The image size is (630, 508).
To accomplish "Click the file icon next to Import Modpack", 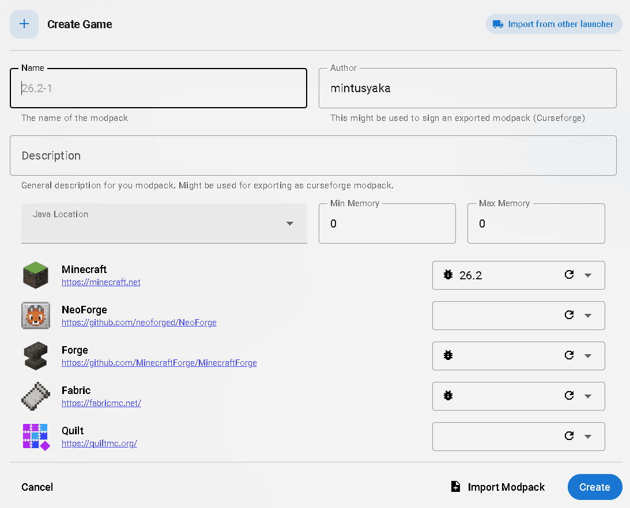I will pos(455,487).
